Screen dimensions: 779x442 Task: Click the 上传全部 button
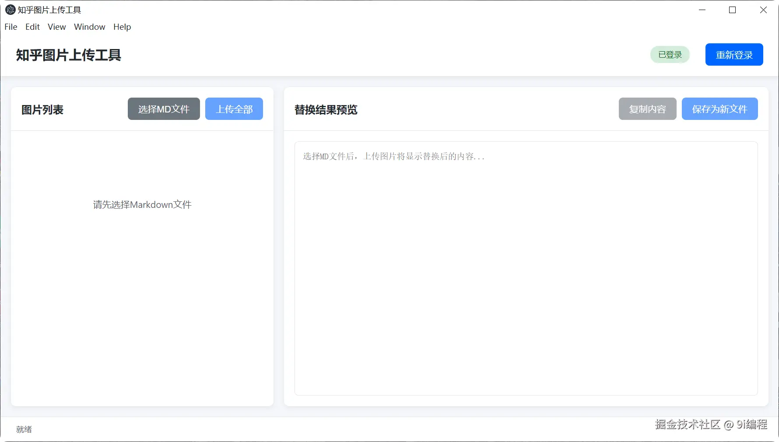(234, 109)
